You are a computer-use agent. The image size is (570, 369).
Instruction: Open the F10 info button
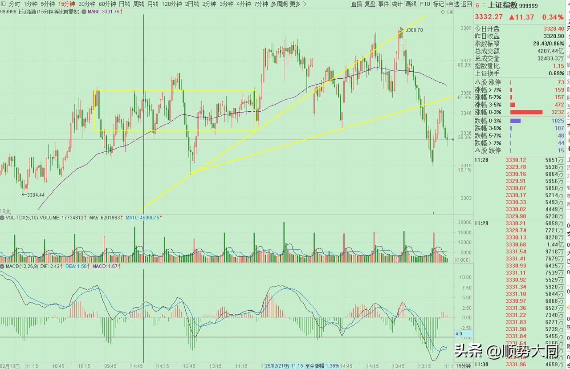tap(425, 4)
